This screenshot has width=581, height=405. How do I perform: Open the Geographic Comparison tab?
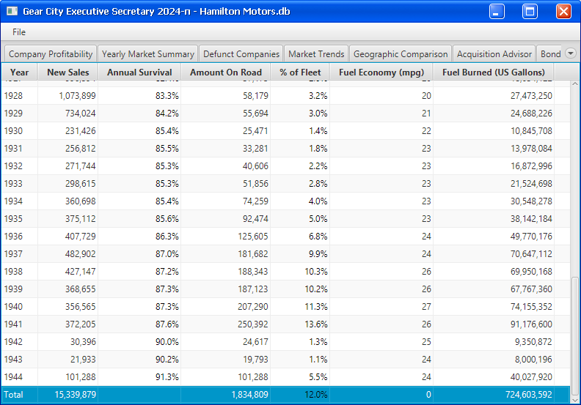pyautogui.click(x=400, y=54)
